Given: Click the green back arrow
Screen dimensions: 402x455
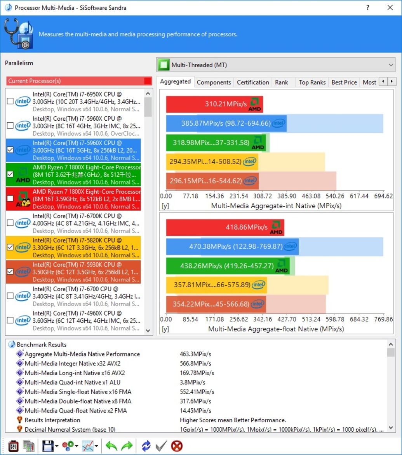Looking at the screenshot, I should tap(111, 446).
